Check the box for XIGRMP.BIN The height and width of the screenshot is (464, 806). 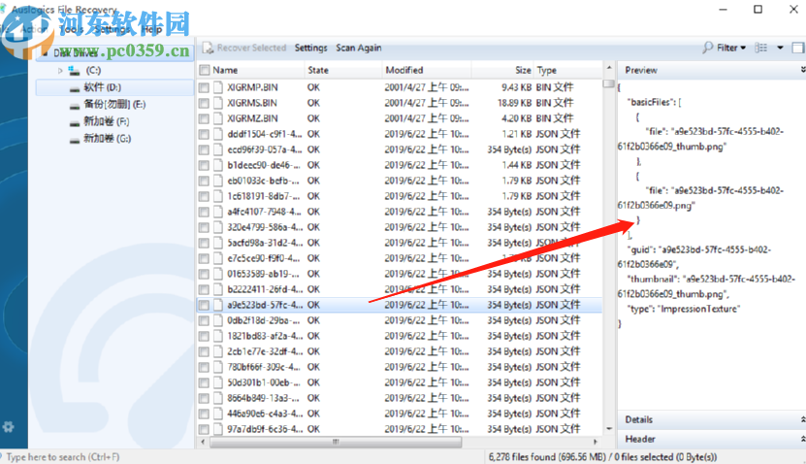tap(204, 88)
